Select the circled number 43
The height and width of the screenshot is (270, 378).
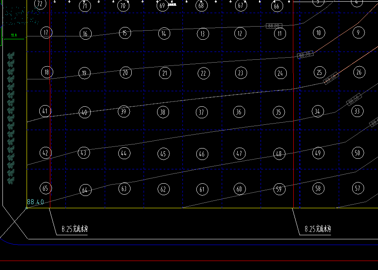pyautogui.click(x=84, y=153)
